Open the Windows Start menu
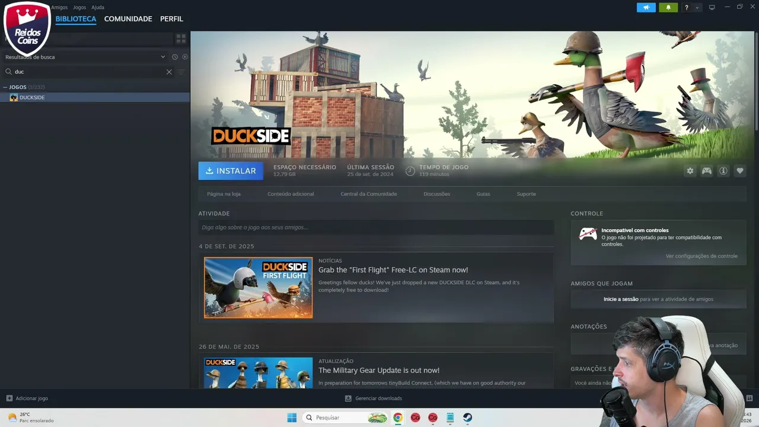 292,418
